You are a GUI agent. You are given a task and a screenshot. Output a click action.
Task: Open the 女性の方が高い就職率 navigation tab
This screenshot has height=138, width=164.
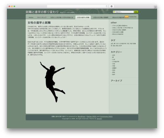click(101, 17)
